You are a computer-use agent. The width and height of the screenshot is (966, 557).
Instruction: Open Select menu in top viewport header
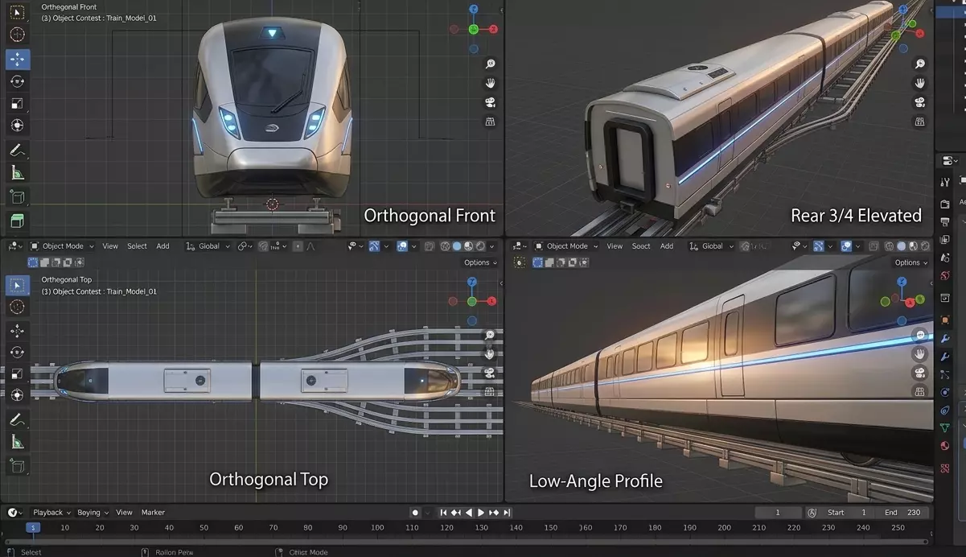click(x=138, y=246)
